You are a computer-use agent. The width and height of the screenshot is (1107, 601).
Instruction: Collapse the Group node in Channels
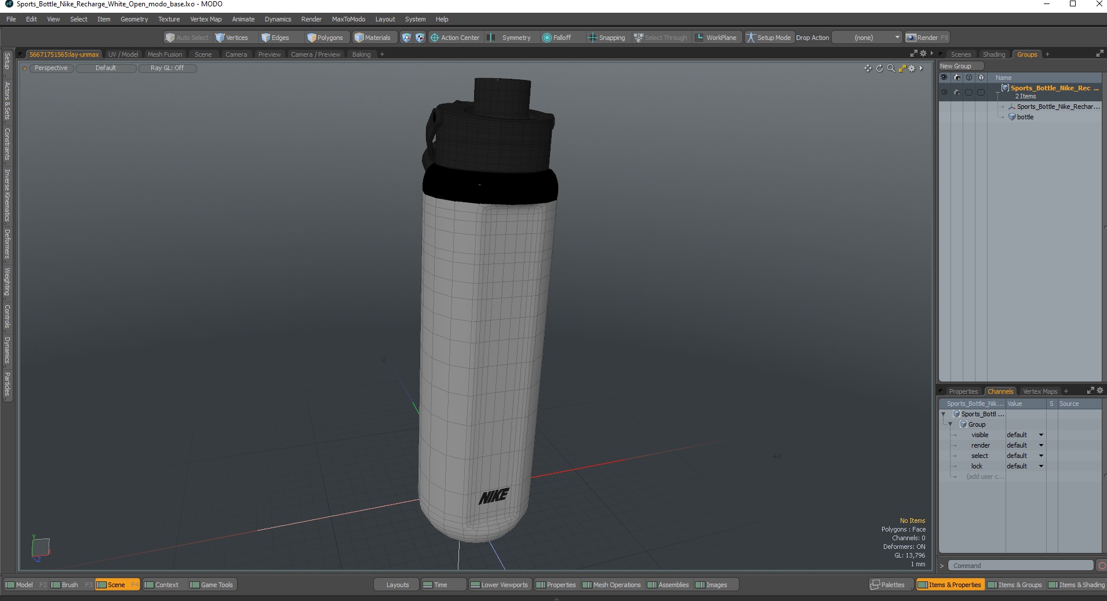click(x=950, y=425)
